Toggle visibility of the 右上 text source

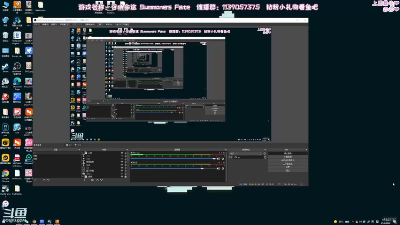pyautogui.click(x=122, y=165)
